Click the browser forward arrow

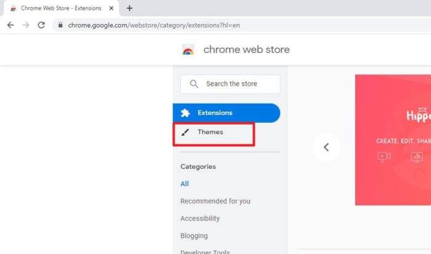(x=26, y=25)
